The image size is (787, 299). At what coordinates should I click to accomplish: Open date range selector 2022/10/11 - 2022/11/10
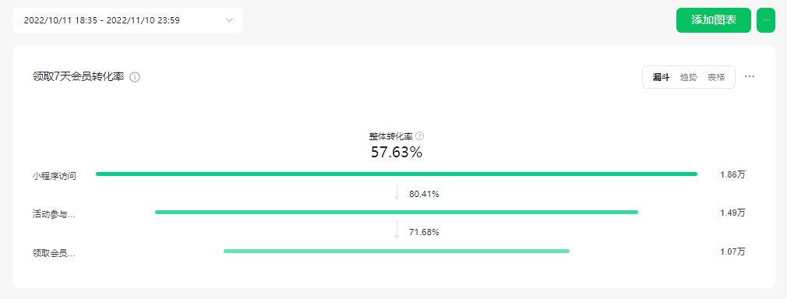pos(128,20)
